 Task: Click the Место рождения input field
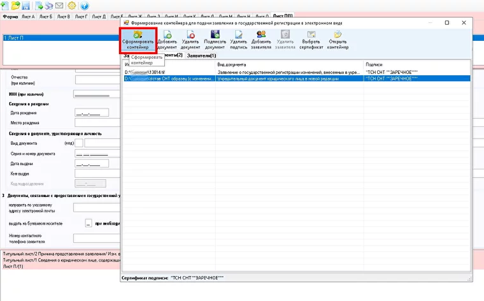pyautogui.click(x=97, y=122)
